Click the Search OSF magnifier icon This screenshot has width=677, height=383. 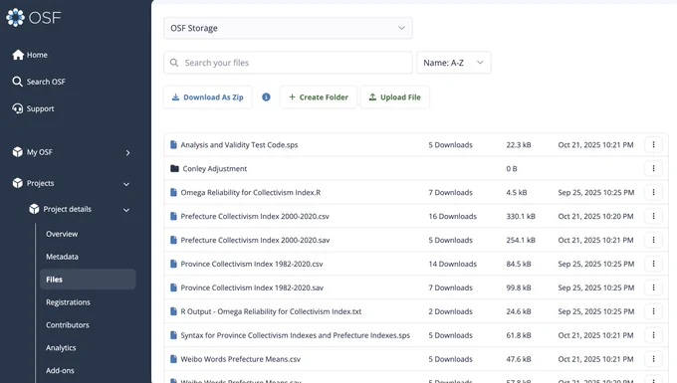[x=17, y=82]
